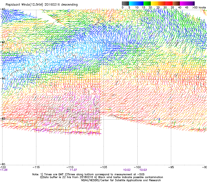Click the -105 longitude axis label

[103, 167]
